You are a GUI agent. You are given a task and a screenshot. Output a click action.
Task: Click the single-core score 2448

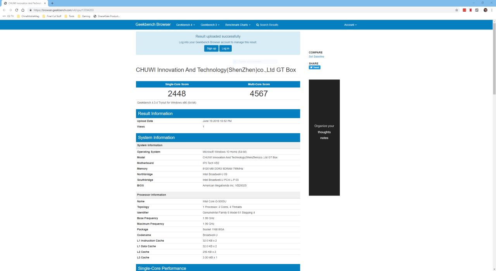177,94
